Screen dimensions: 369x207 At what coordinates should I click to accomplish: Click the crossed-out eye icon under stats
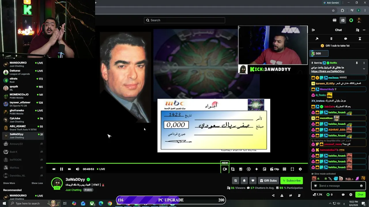point(290,195)
